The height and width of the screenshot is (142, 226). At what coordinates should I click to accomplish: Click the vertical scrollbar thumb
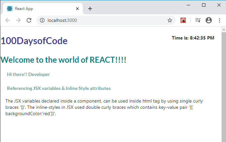point(224,87)
